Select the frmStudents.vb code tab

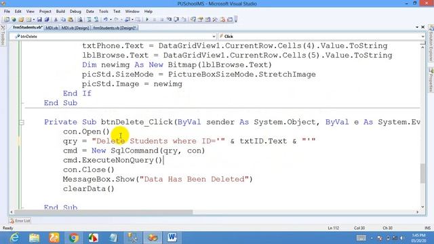(x=27, y=27)
